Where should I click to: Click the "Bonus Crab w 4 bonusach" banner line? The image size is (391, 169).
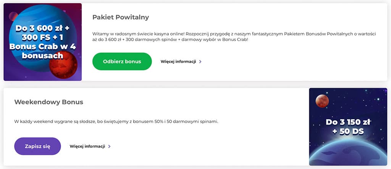tap(42, 52)
